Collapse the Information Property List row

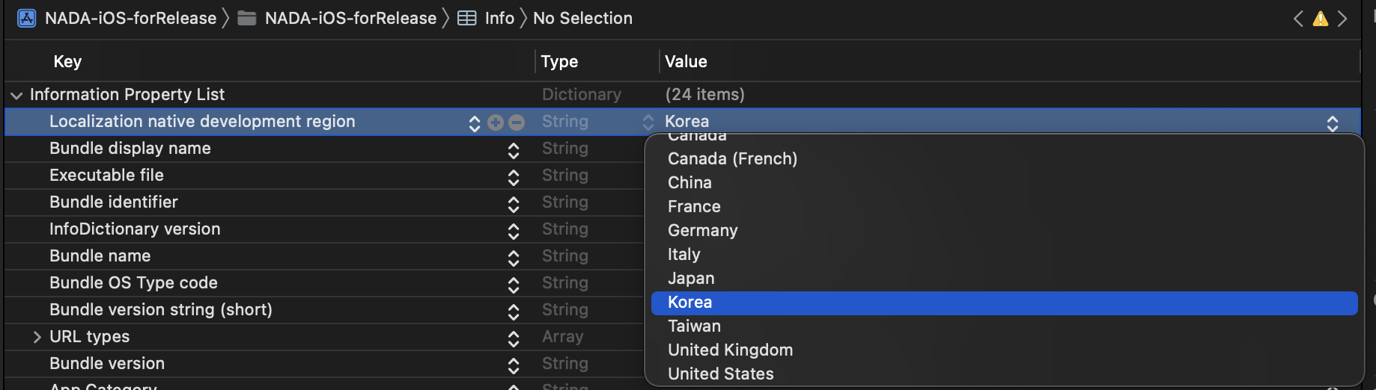(x=16, y=96)
